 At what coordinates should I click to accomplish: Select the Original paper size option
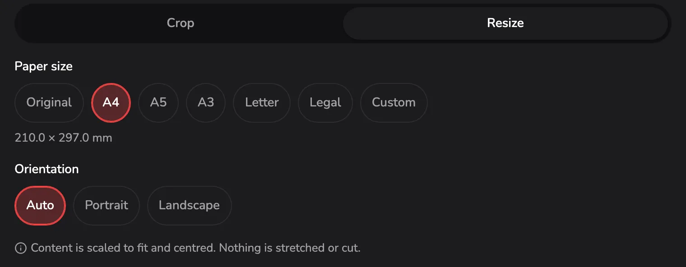(x=49, y=102)
